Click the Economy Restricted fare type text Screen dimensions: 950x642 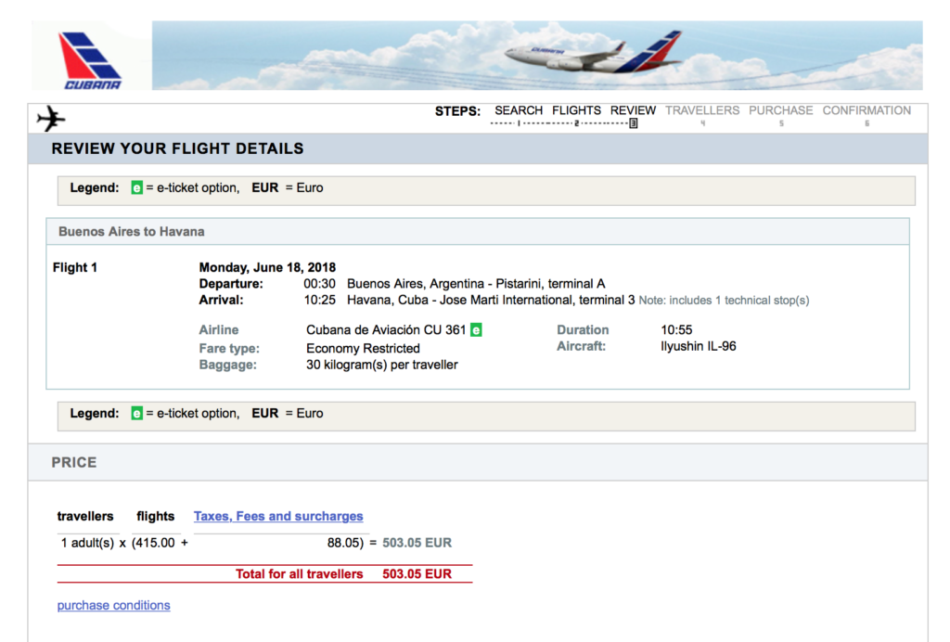point(363,348)
